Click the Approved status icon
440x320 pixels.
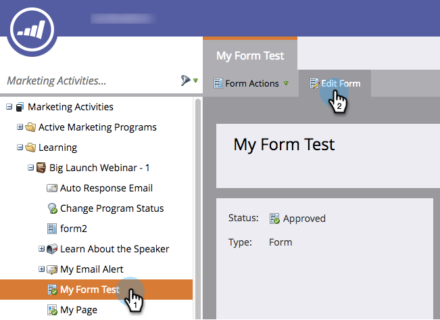click(274, 219)
